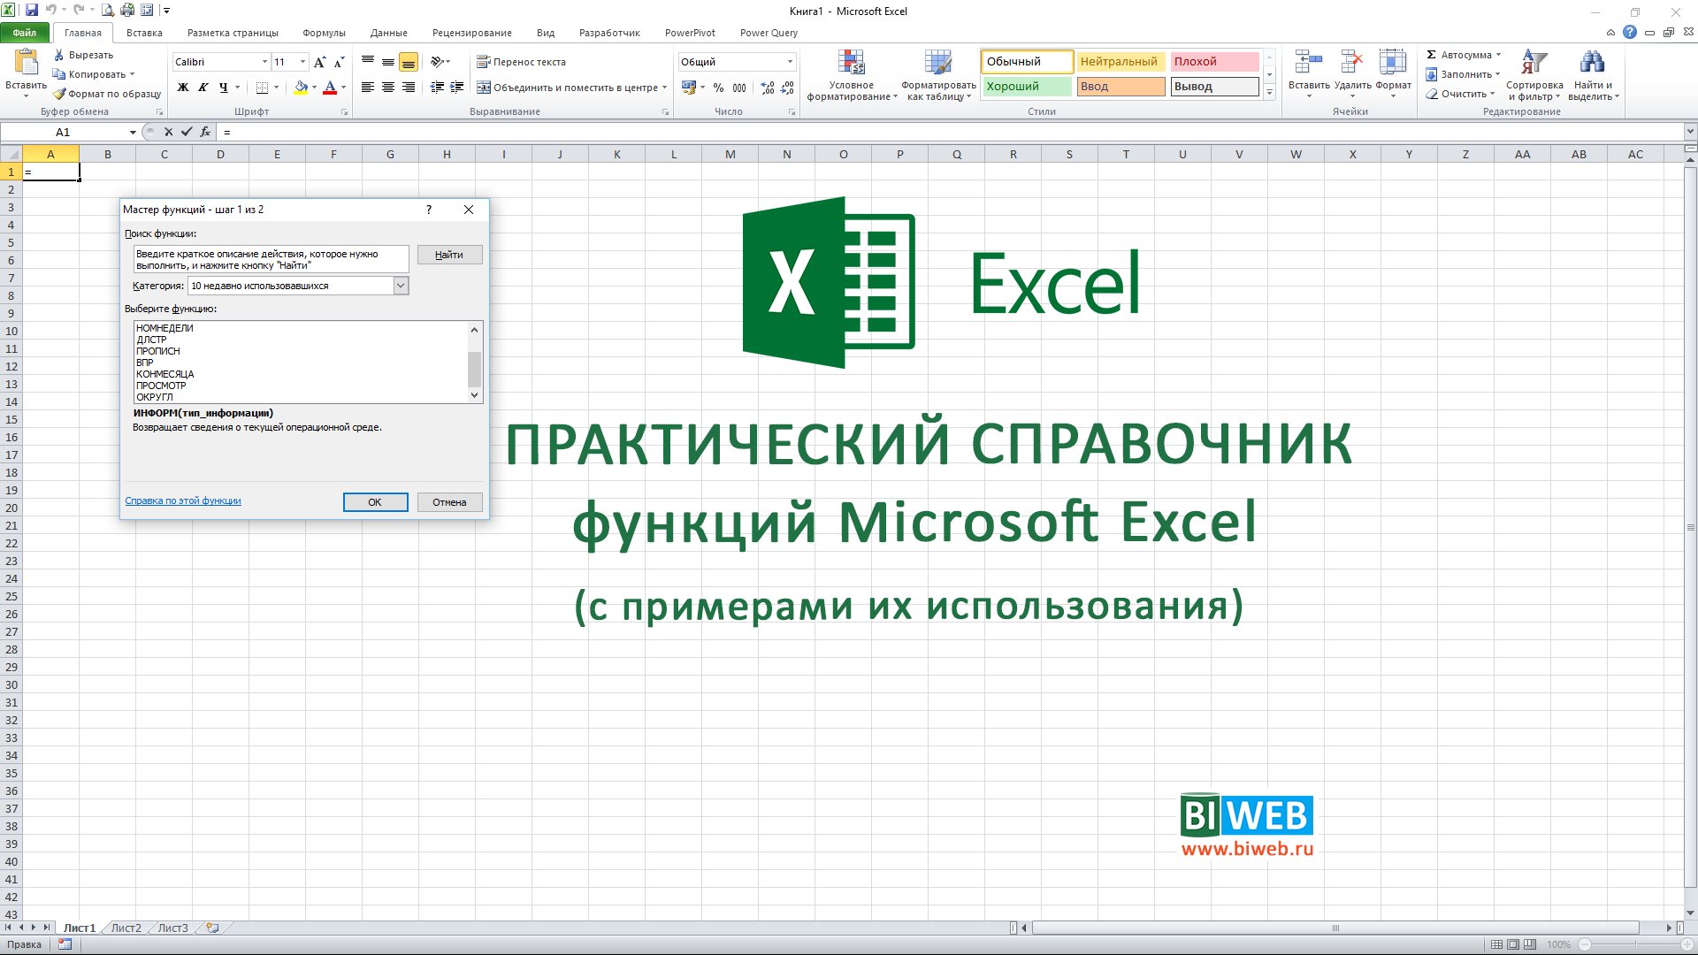Switch to the Вставка ribbon tab
Viewport: 1698px width, 955px height.
(x=144, y=33)
